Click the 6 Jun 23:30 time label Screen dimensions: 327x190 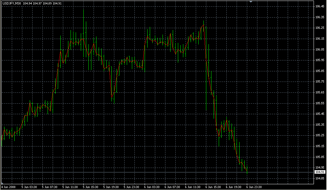click(254, 187)
